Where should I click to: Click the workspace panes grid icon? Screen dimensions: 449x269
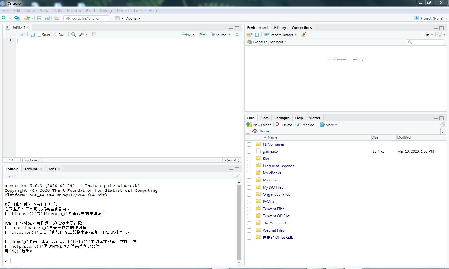point(117,18)
